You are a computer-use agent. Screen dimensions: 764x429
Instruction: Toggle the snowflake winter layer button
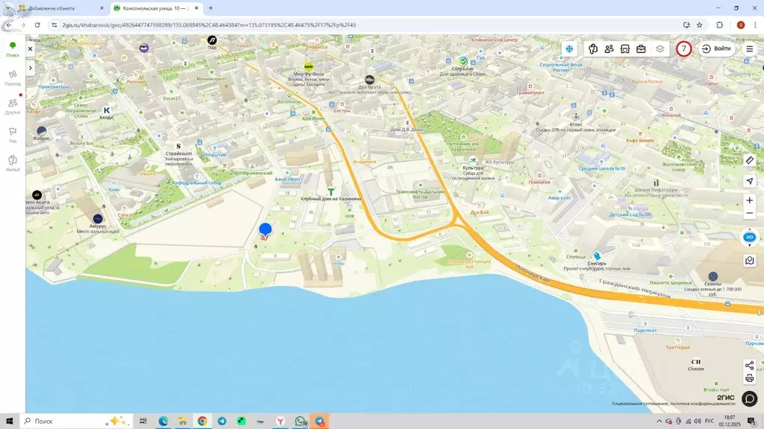coord(569,49)
